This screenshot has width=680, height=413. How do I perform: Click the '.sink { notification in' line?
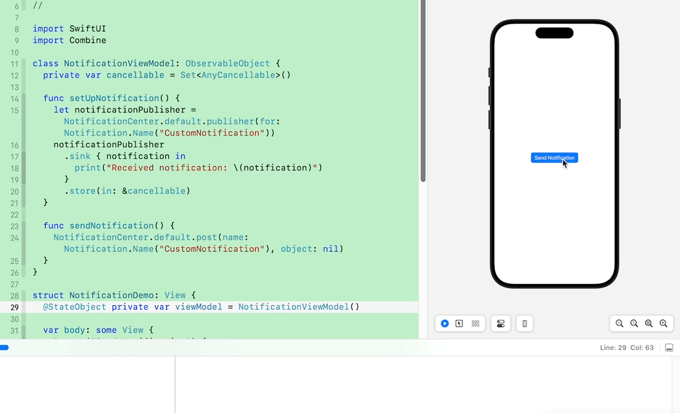pos(125,156)
